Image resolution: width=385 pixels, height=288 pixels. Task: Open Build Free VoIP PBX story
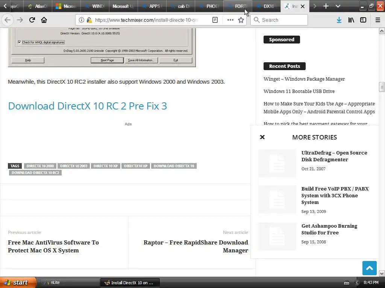335,195
